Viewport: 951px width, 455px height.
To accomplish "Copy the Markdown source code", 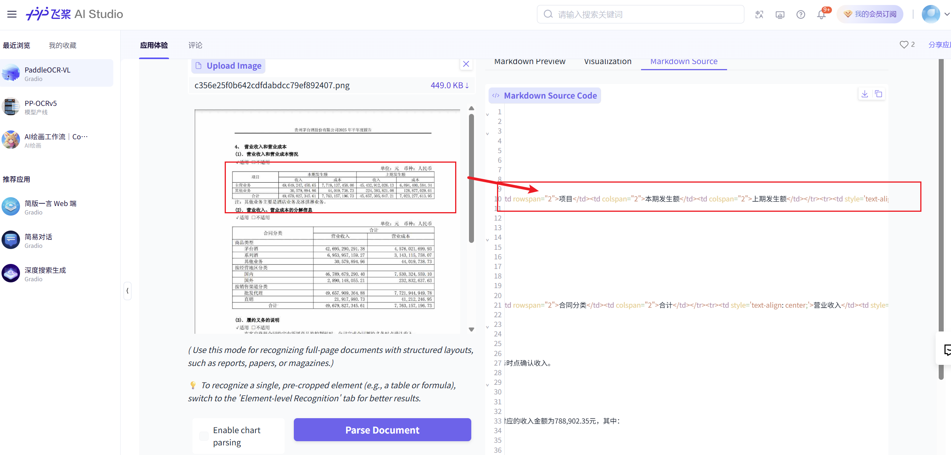I will coord(878,94).
